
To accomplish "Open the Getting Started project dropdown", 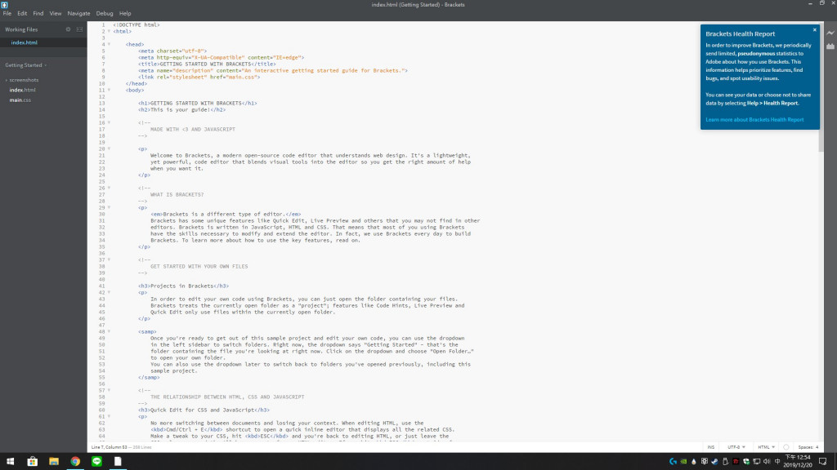I will point(25,65).
